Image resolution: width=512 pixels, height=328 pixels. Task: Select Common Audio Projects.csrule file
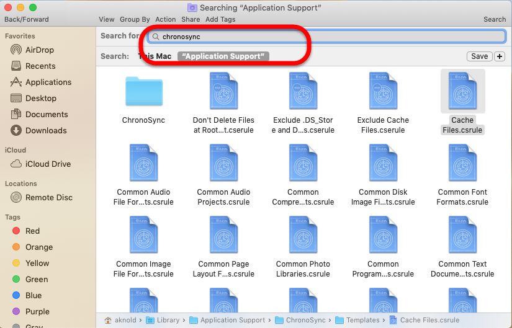[223, 164]
